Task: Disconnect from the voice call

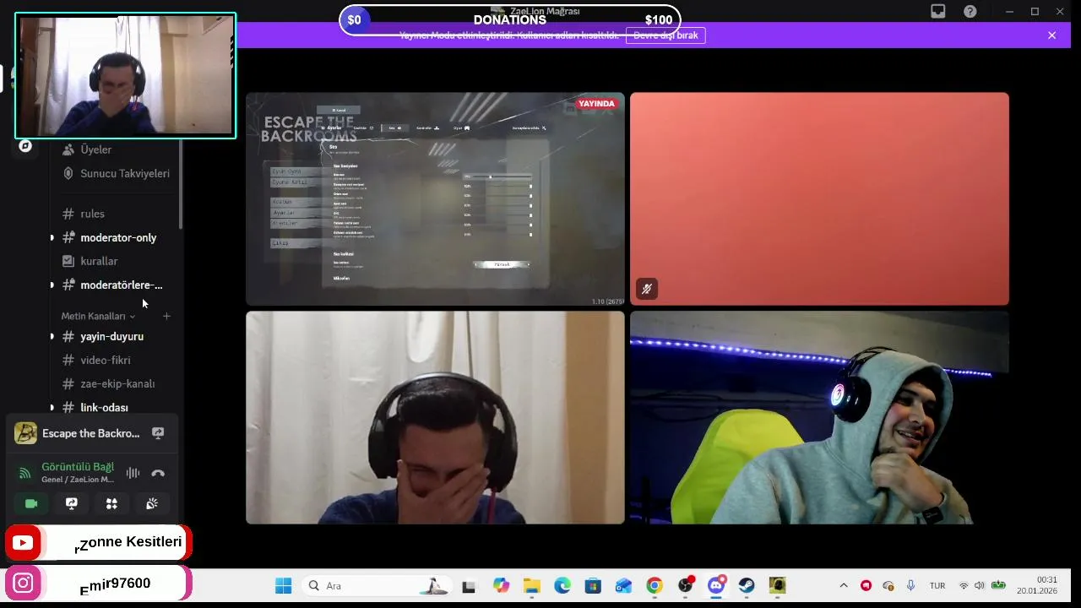Action: coord(158,473)
